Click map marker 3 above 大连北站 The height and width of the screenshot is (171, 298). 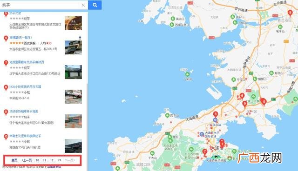215,114
